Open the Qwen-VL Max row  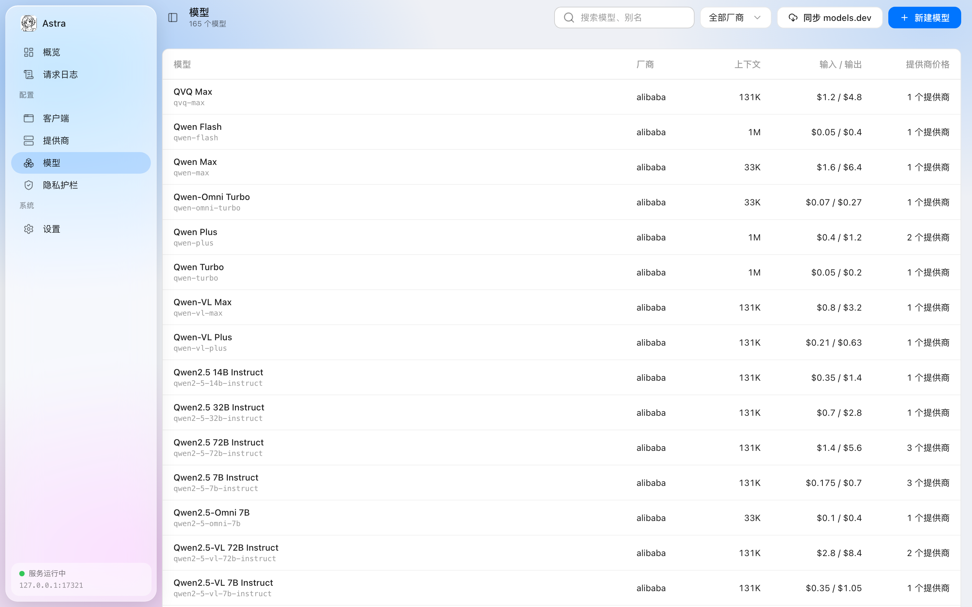tap(562, 307)
